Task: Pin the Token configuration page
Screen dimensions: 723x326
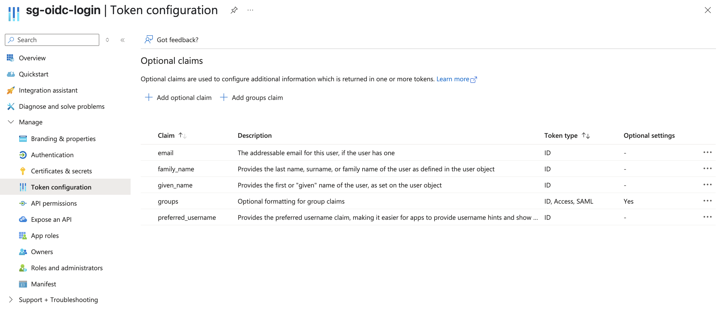Action: 234,10
